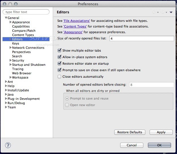Click the forward navigation arrow icon
177x154 pixels.
tap(163, 12)
